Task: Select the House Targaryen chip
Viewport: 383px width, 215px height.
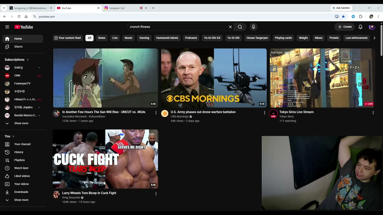Action: click(257, 38)
